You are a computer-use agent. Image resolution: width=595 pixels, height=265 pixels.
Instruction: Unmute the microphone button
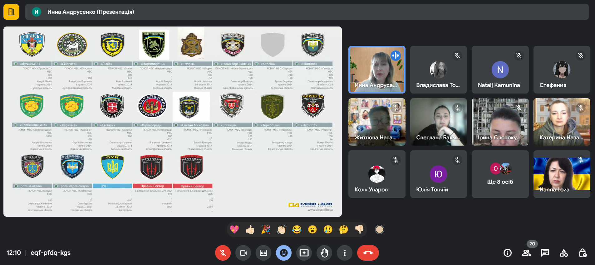(223, 253)
